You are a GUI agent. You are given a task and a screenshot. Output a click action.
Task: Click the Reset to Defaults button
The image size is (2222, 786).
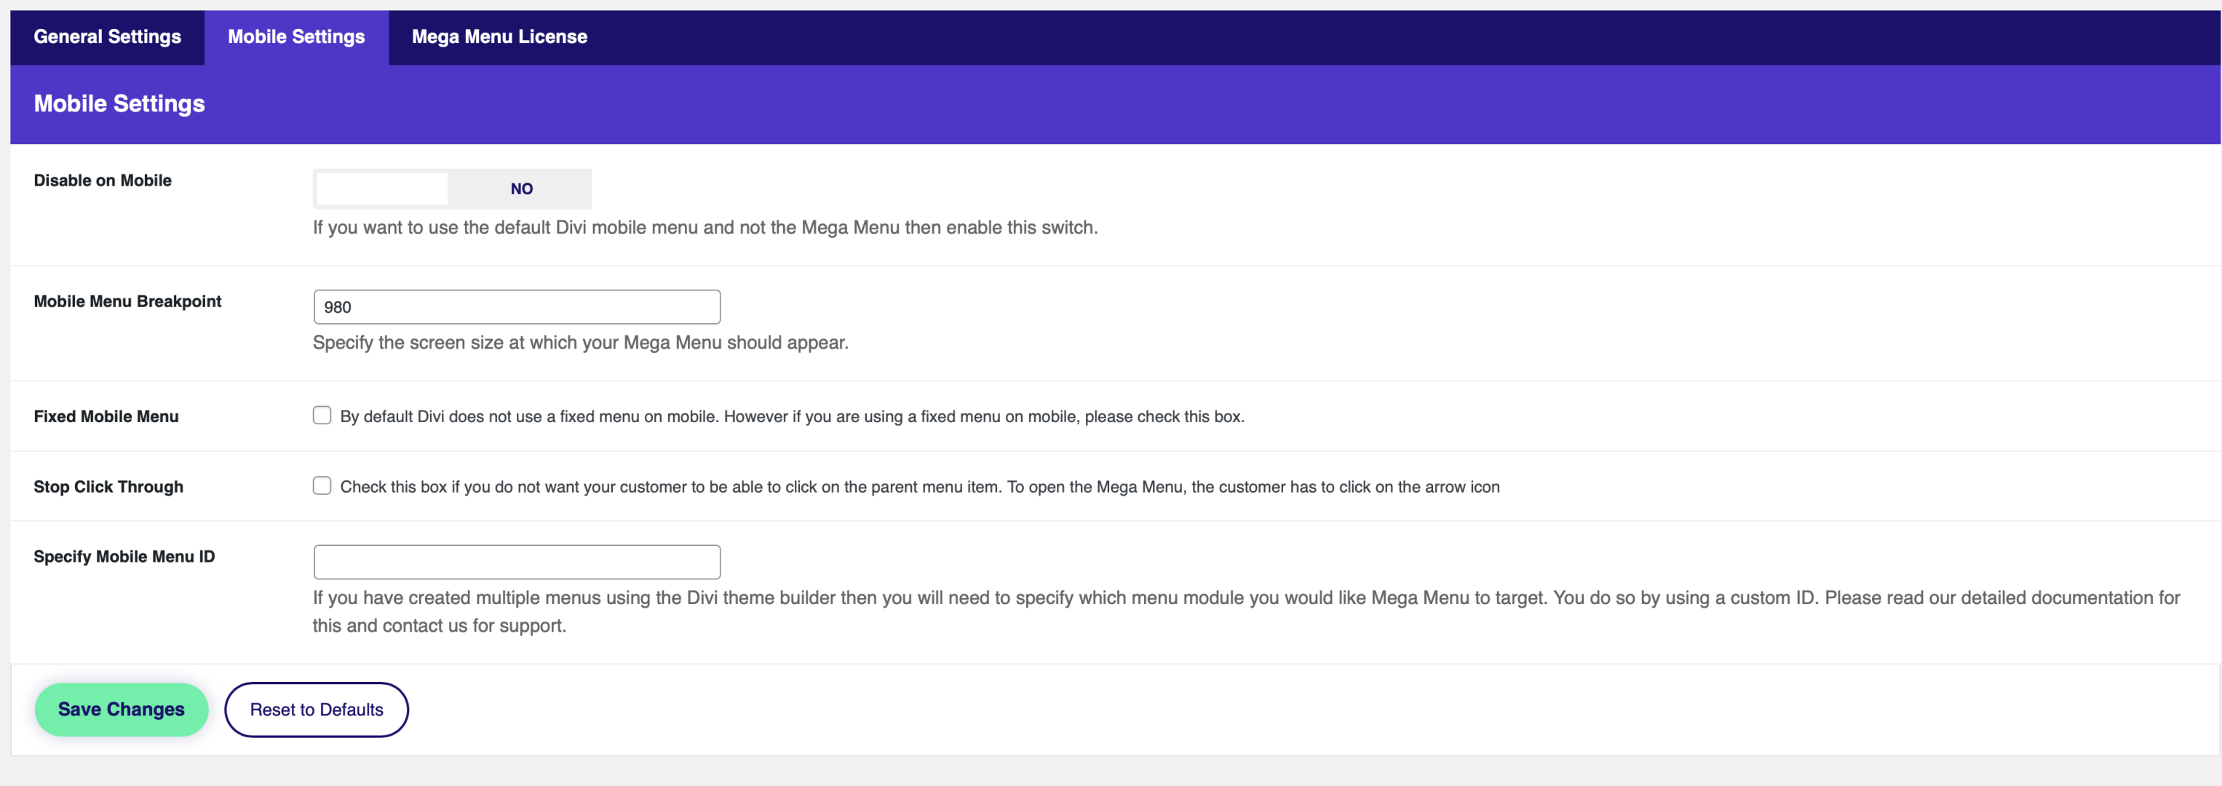[x=317, y=709]
